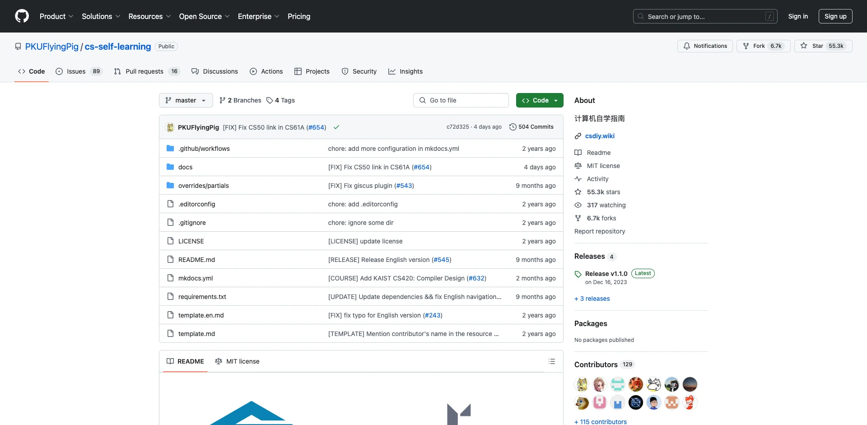The height and width of the screenshot is (425, 867).
Task: Open the last contributor avatar in the first row
Action: 690,384
